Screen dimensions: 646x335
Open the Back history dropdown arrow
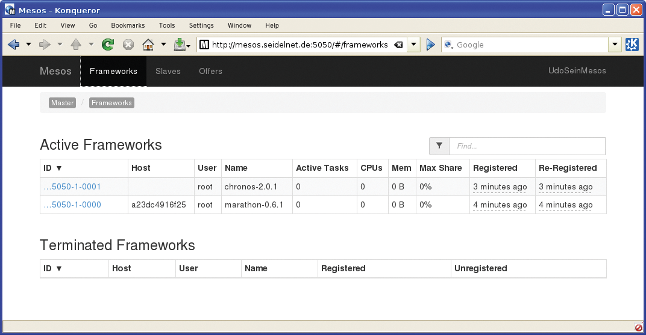click(x=28, y=45)
